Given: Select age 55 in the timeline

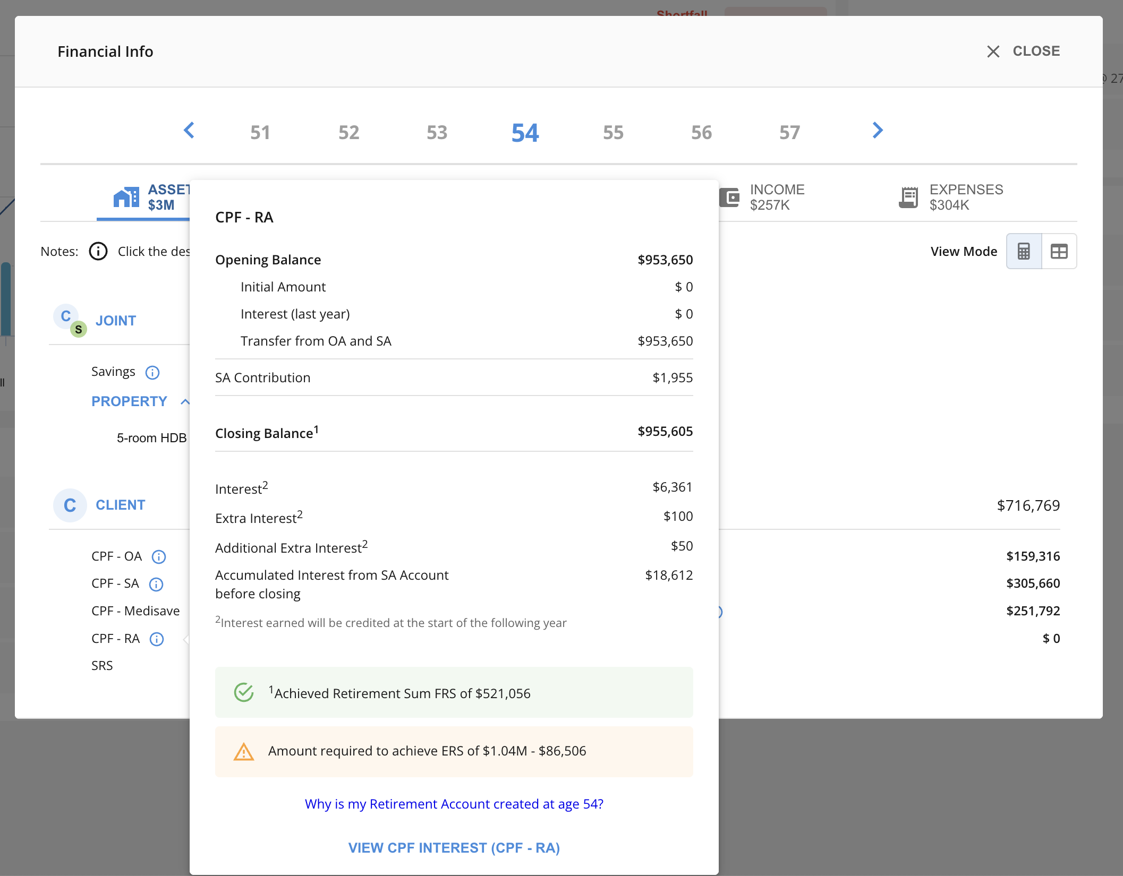Looking at the screenshot, I should tap(613, 133).
